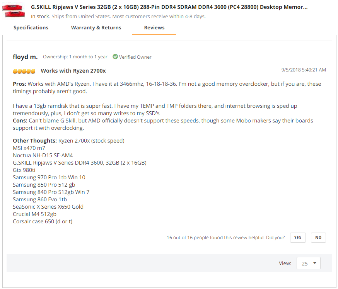
Task: Click Corsair case 650 (d or t)
Action: [x=43, y=221]
